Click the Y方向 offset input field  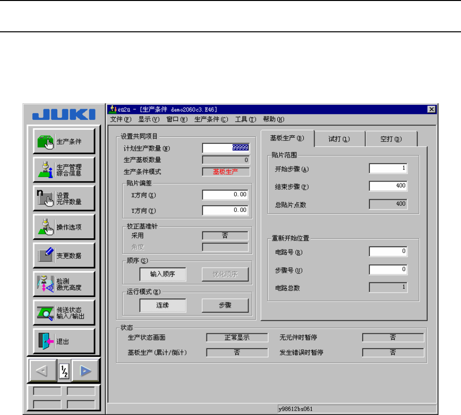[x=226, y=210]
